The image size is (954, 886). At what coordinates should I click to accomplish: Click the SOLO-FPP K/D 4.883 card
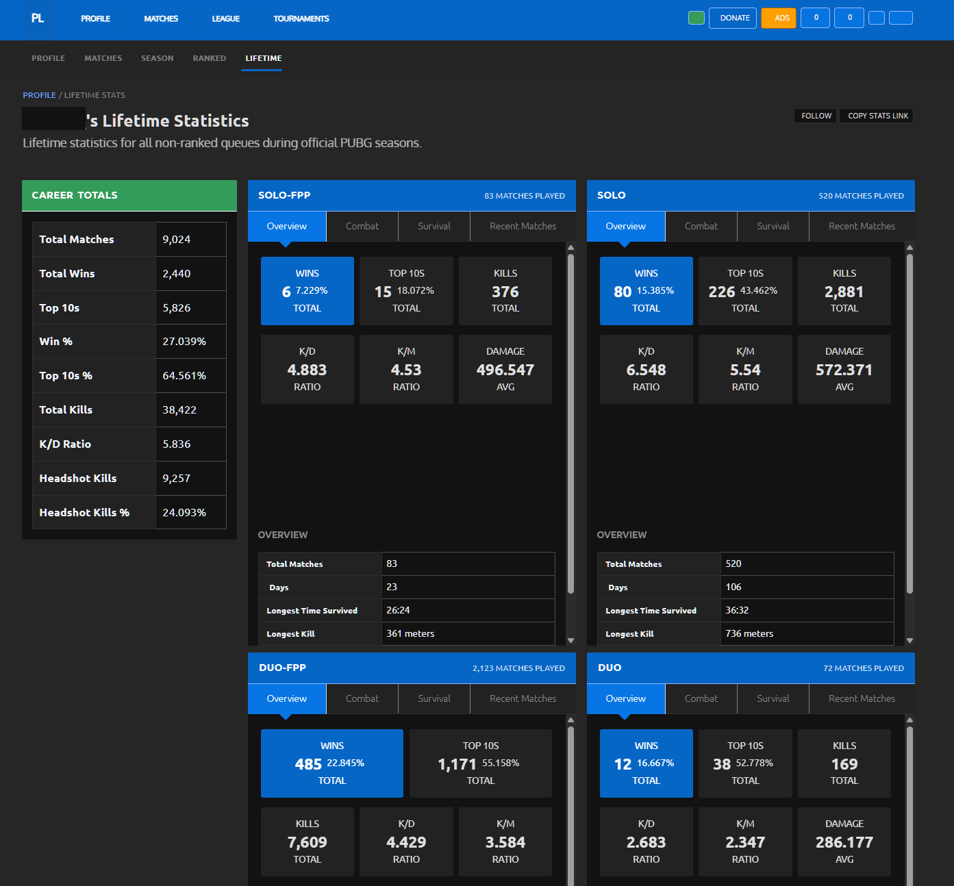point(307,369)
